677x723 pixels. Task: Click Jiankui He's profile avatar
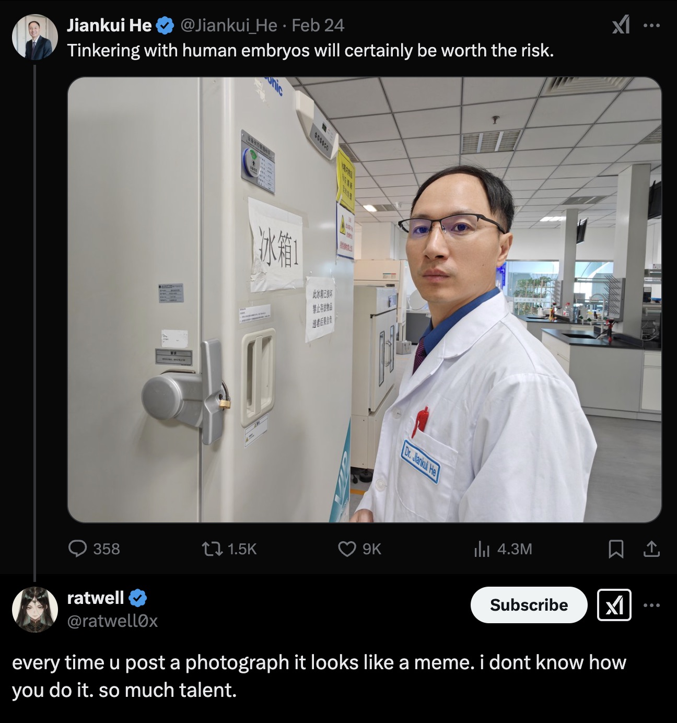[34, 37]
